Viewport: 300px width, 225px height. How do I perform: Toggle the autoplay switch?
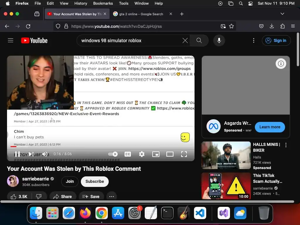(113, 154)
